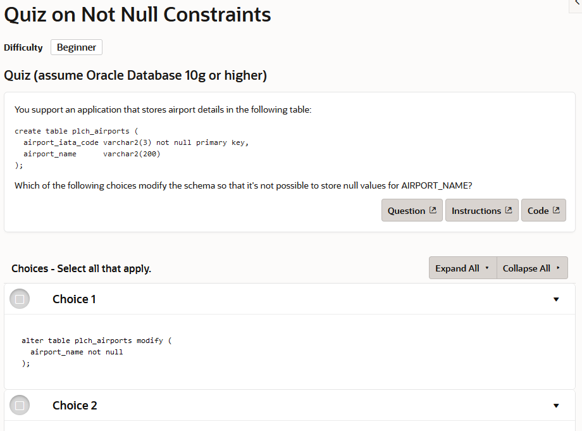
Task: Click the external-link icon on Question button
Action: [x=433, y=210]
